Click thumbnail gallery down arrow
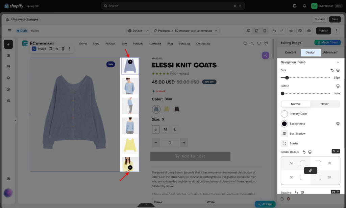This screenshot has width=346, height=208. pyautogui.click(x=130, y=167)
